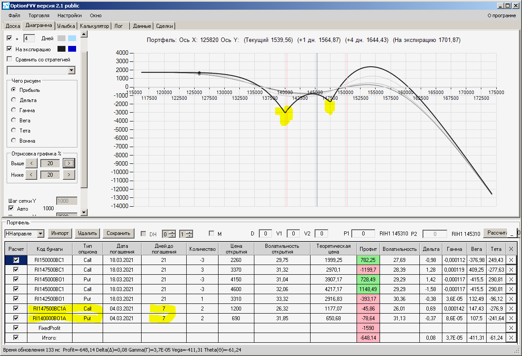522x356 pixels.
Task: Toggle the На экспирацию checkbox
Action: click(9, 49)
